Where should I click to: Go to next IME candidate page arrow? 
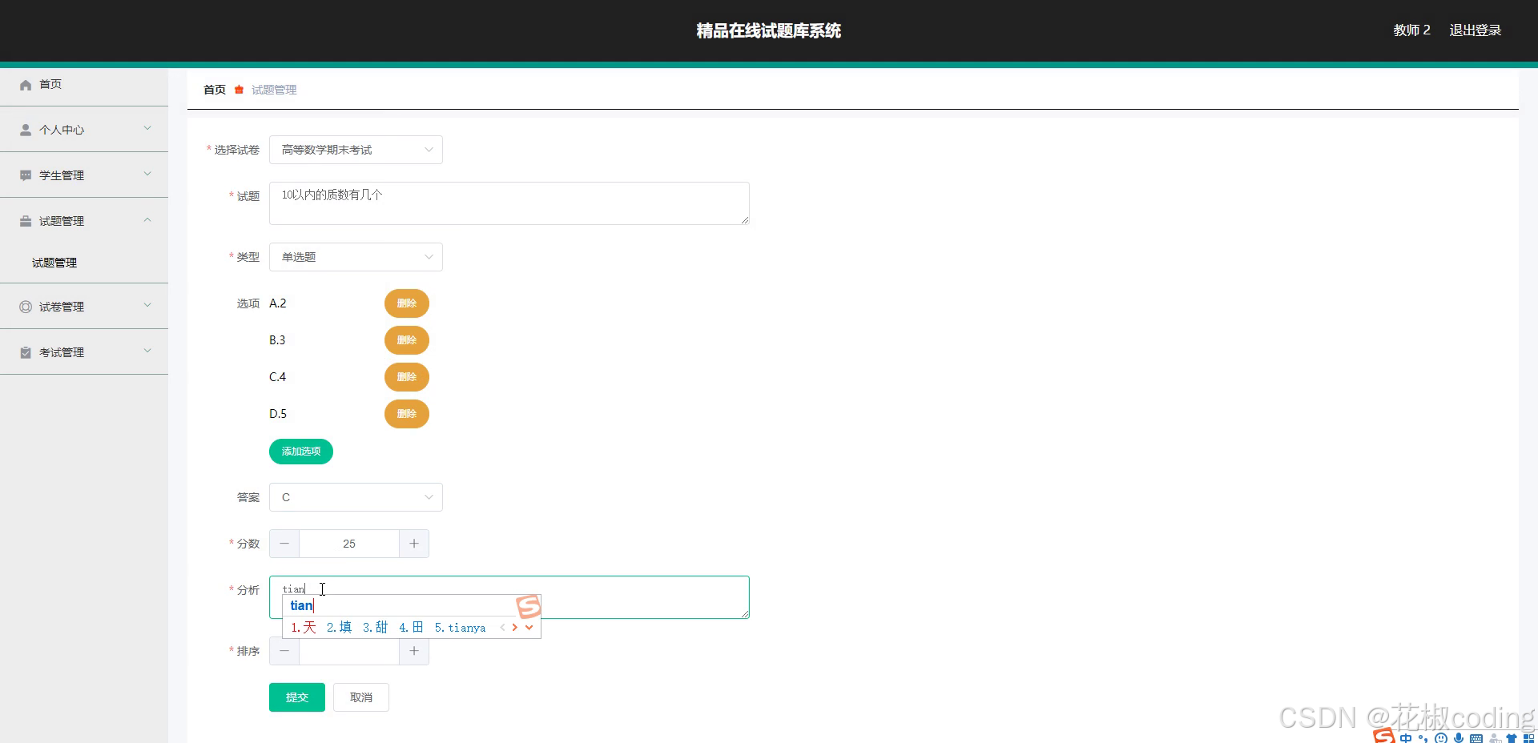[514, 628]
